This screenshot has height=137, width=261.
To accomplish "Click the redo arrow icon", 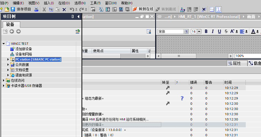I will click(81, 9).
